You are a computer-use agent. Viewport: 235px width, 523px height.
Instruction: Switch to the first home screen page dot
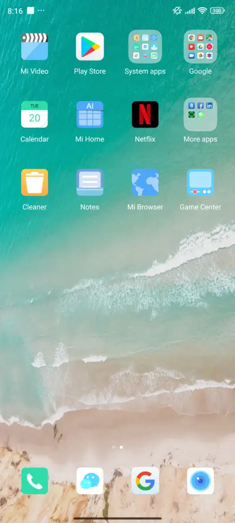113,447
